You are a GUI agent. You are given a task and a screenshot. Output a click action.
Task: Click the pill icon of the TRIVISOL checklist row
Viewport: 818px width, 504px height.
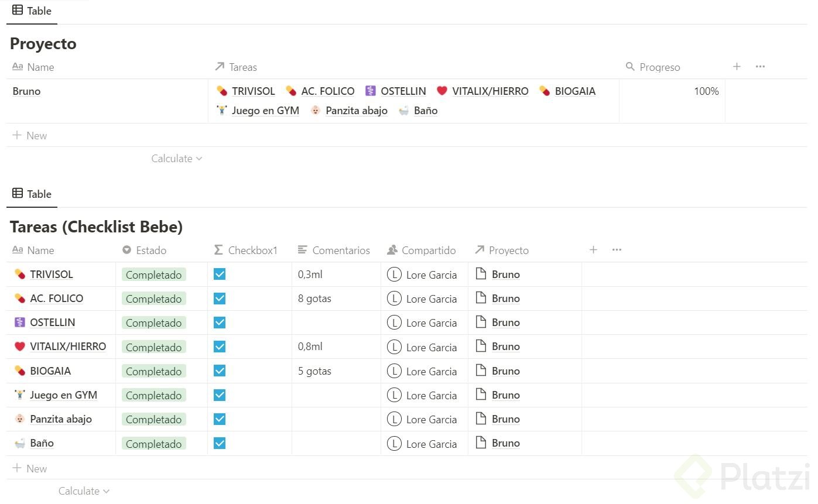pos(20,274)
